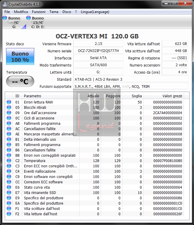Screen dimensions: 194x225
Task: Click the blue health dot above G: drive
Action: click(x=5, y=18)
